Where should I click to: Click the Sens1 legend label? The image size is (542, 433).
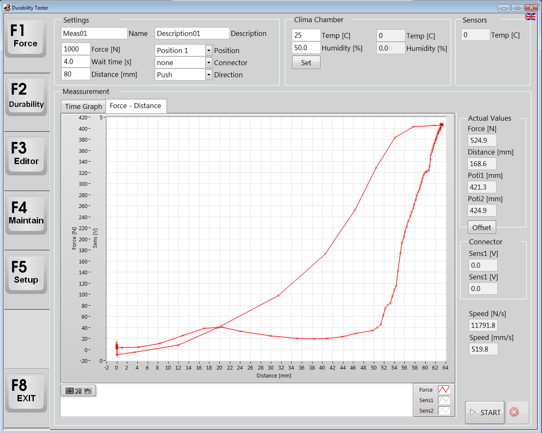[426, 400]
